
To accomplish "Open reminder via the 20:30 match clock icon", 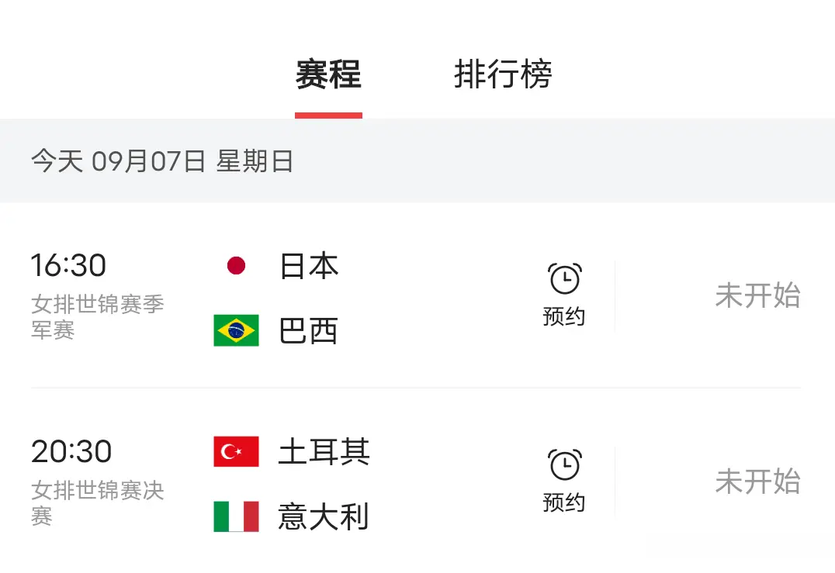I will (x=565, y=463).
